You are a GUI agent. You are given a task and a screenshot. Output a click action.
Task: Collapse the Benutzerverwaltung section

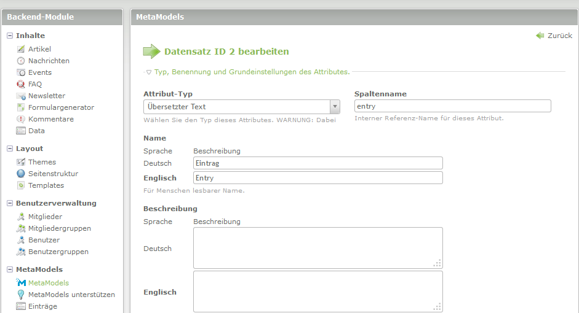[x=10, y=203]
